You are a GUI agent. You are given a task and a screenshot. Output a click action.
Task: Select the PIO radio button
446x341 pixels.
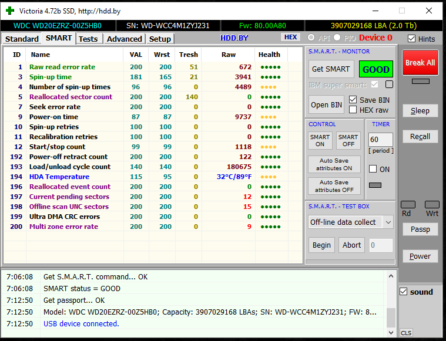[x=337, y=38]
